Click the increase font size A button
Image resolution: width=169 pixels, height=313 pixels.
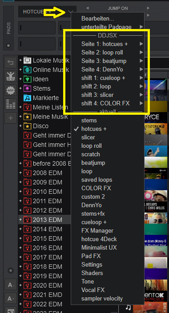pyautogui.click(x=11, y=285)
